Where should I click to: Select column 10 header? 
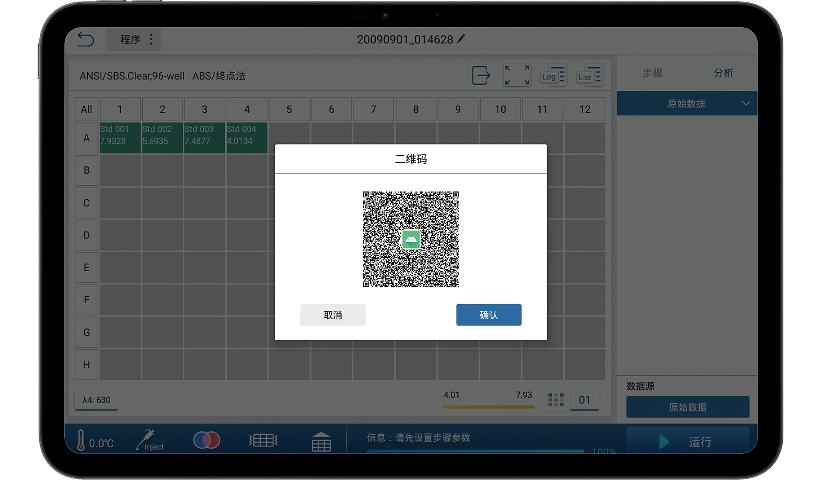click(x=500, y=110)
